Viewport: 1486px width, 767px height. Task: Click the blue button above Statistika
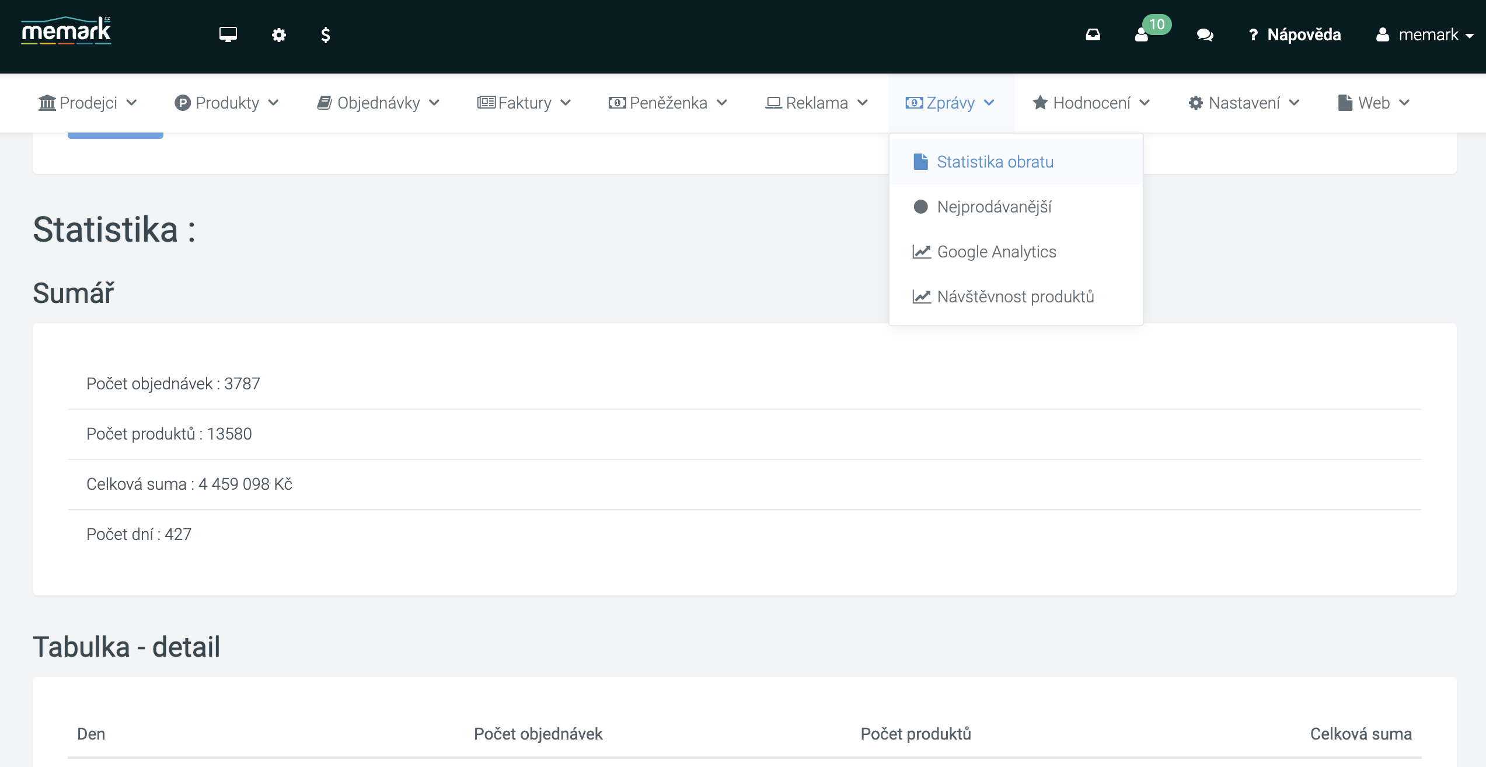(116, 135)
